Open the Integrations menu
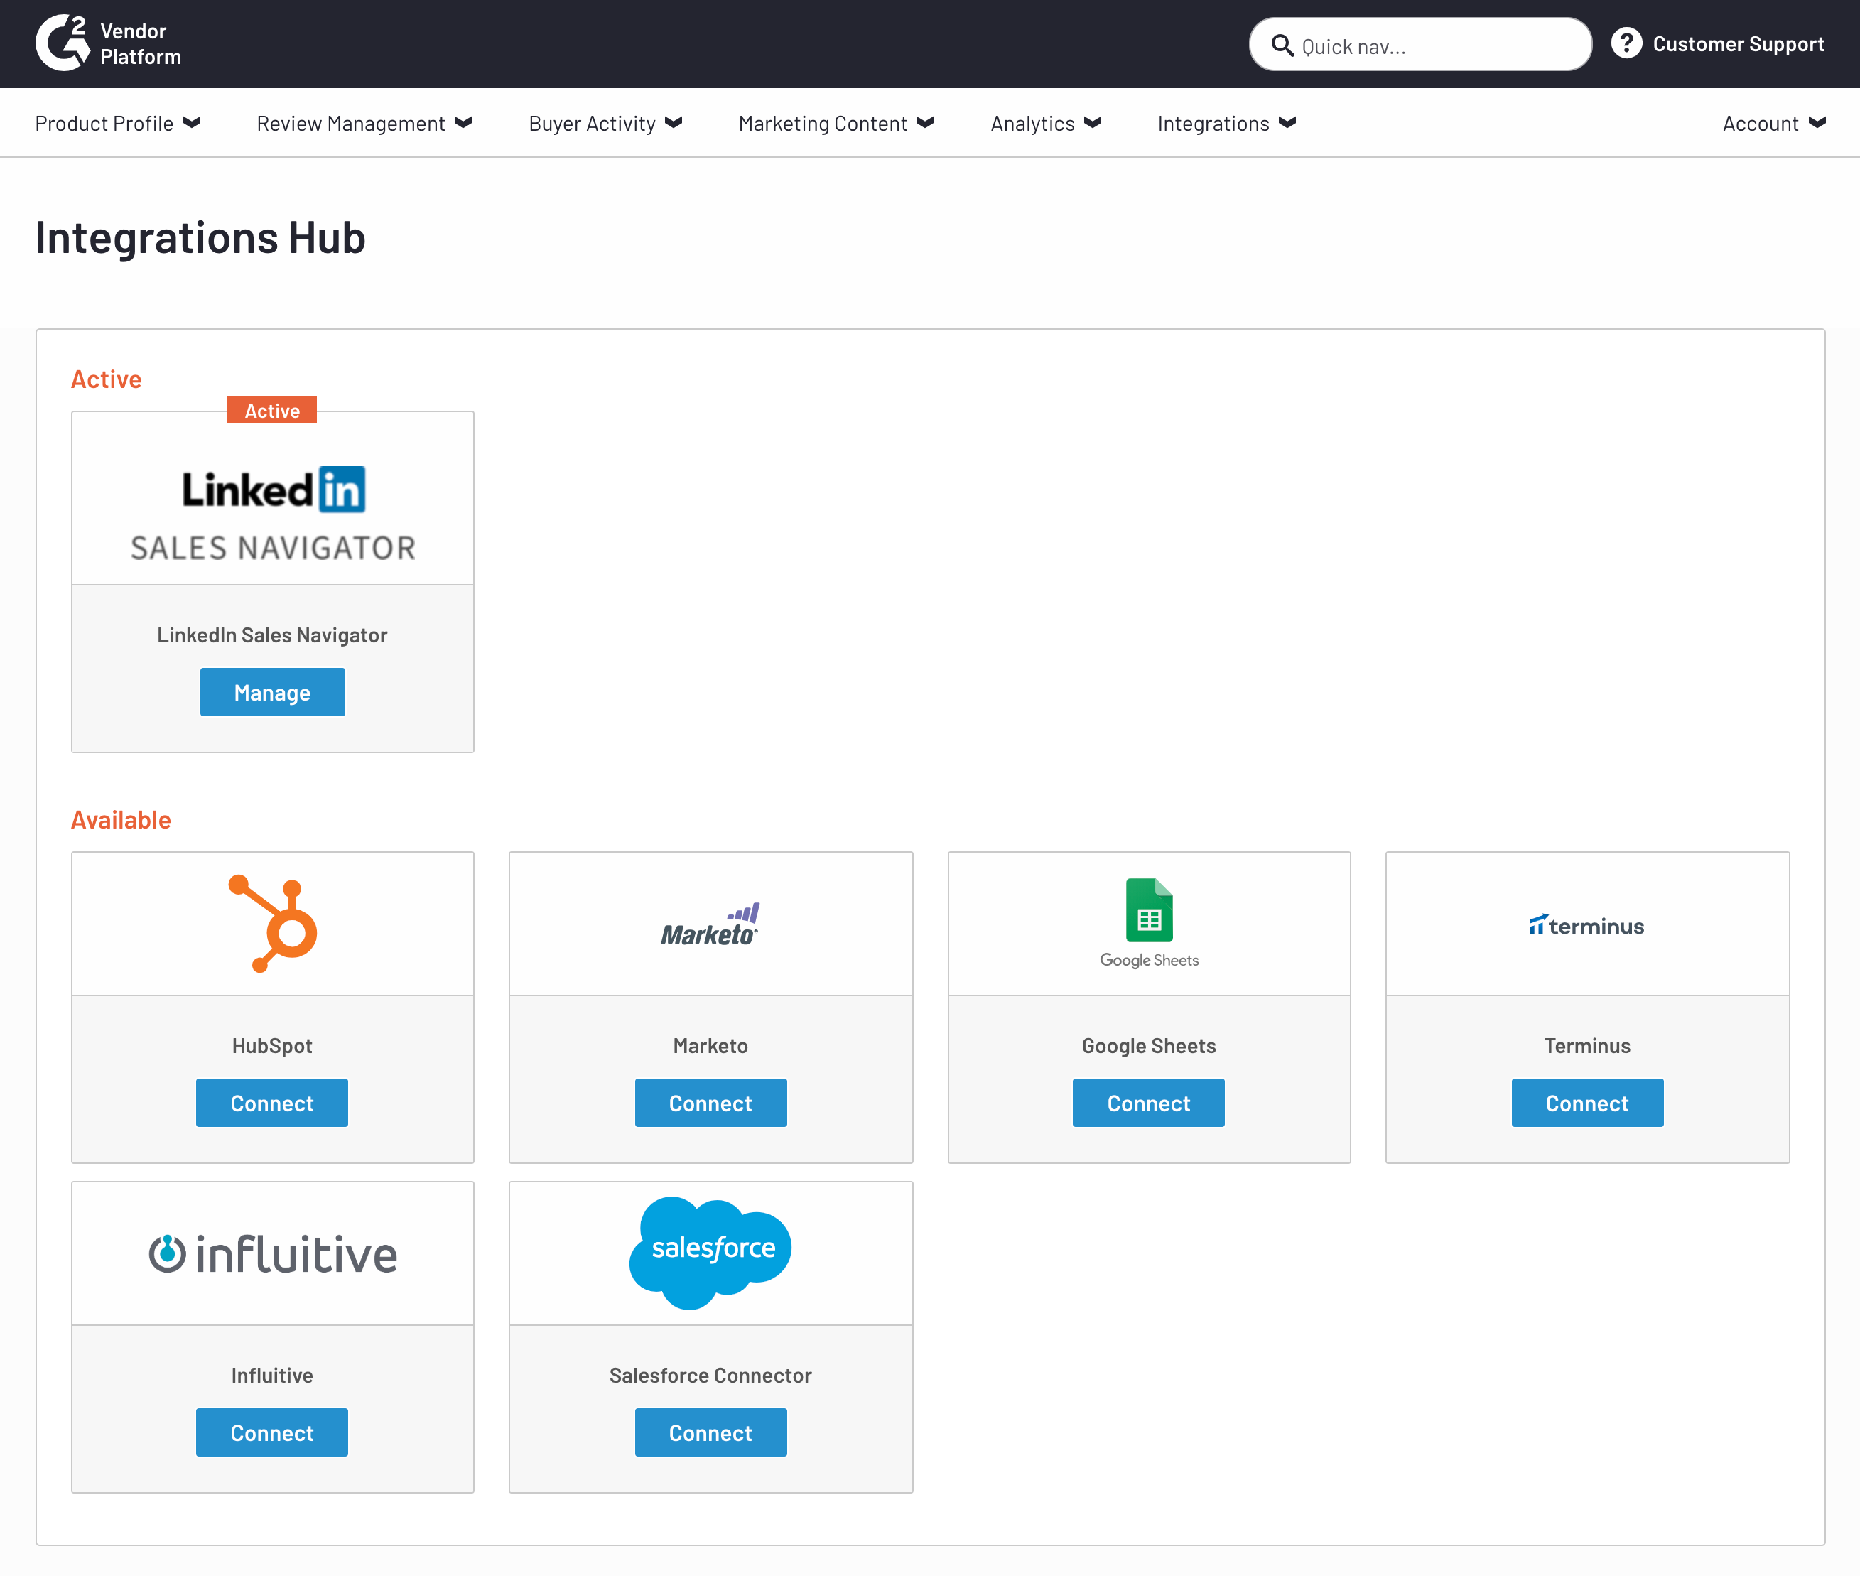This screenshot has width=1860, height=1576. pyautogui.click(x=1226, y=124)
